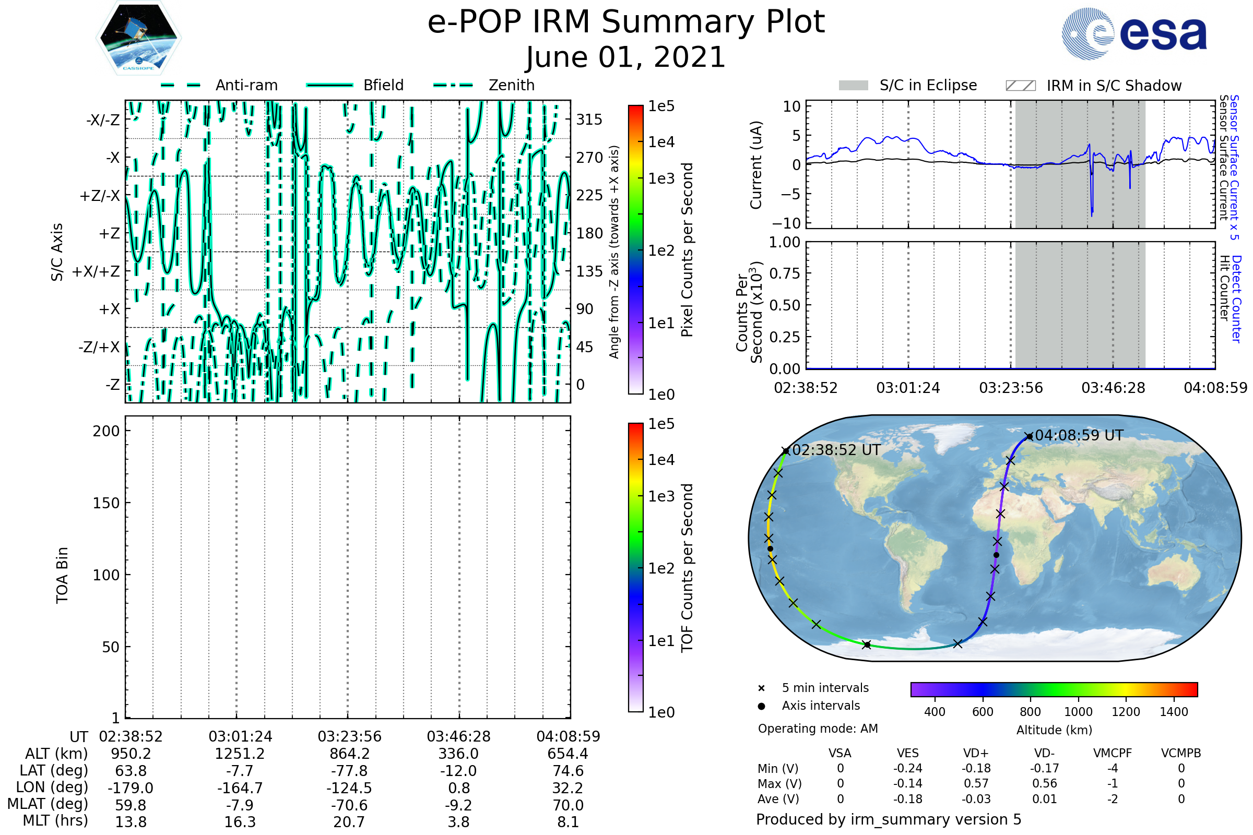This screenshot has height=835, width=1253.
Task: Click the Zenith dash-dot legend line
Action: 453,85
